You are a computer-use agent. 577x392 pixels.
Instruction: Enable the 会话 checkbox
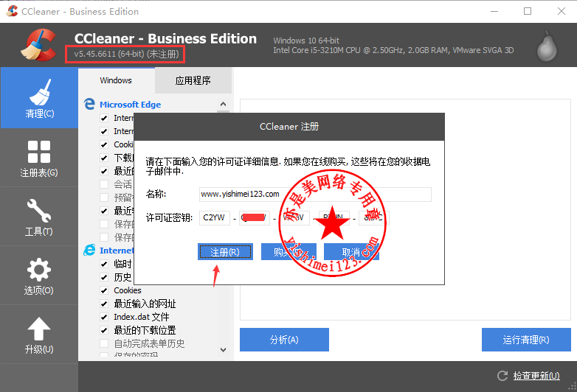[x=104, y=184]
